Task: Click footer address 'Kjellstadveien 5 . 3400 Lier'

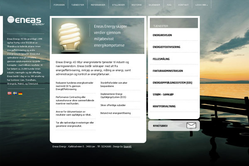Action: pyautogui.click(x=82, y=146)
